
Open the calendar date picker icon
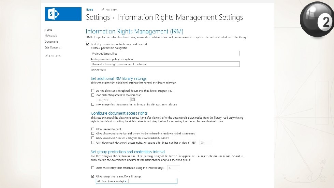(133, 99)
